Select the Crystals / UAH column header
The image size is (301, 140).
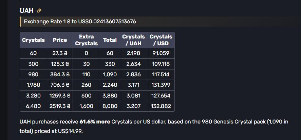pyautogui.click(x=133, y=40)
